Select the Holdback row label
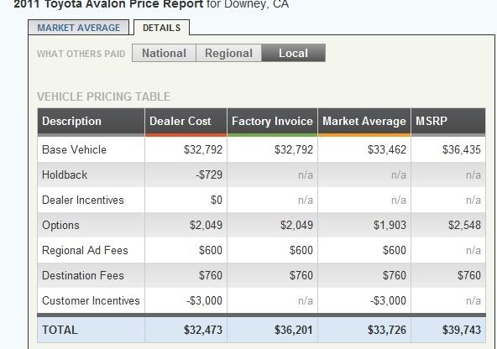 click(x=65, y=174)
